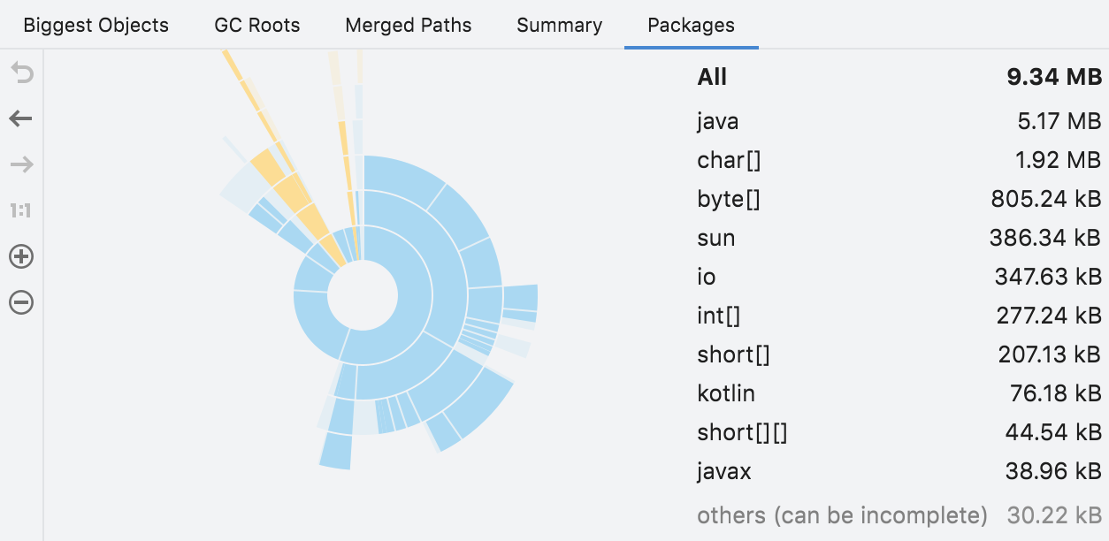Screen dimensions: 1109x541
Task: Switch to the Summary tab
Action: coord(559,25)
